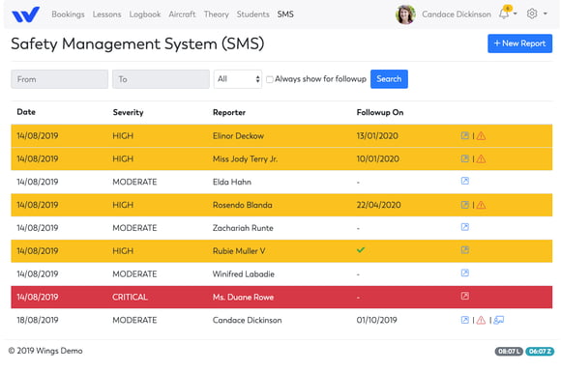Navigate to the Aircraft section
This screenshot has width=561, height=372.
(182, 14)
